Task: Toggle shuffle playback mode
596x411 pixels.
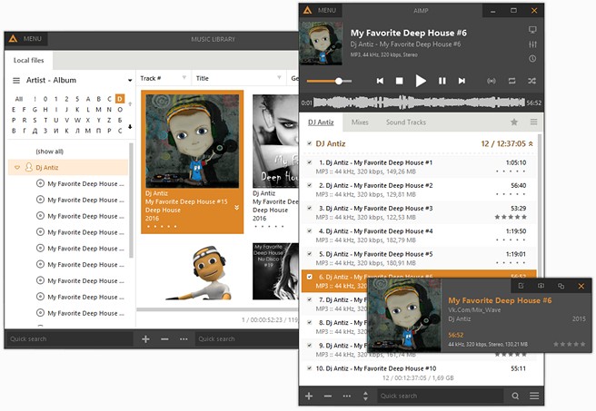Action: click(531, 81)
